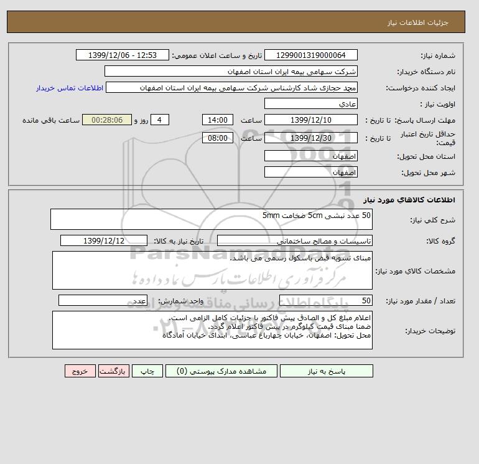Click the گروه کالا field تاسیسات و مصالح ساختمانی
479x464 pixels.
coord(294,240)
